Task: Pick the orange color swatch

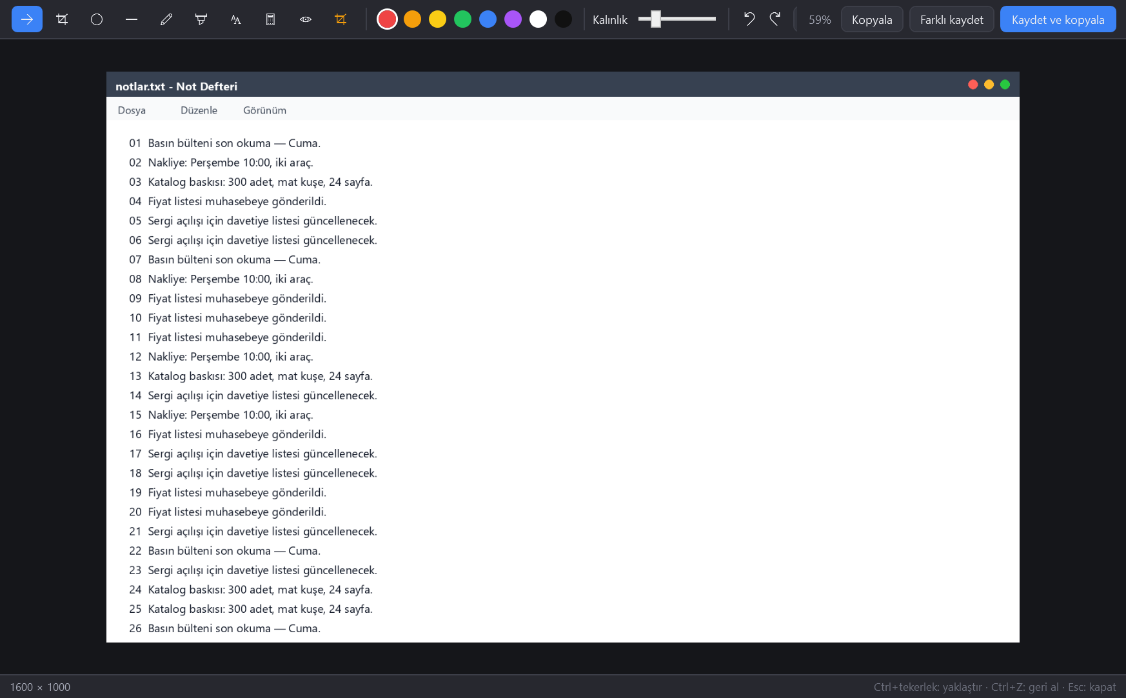Action: [412, 19]
